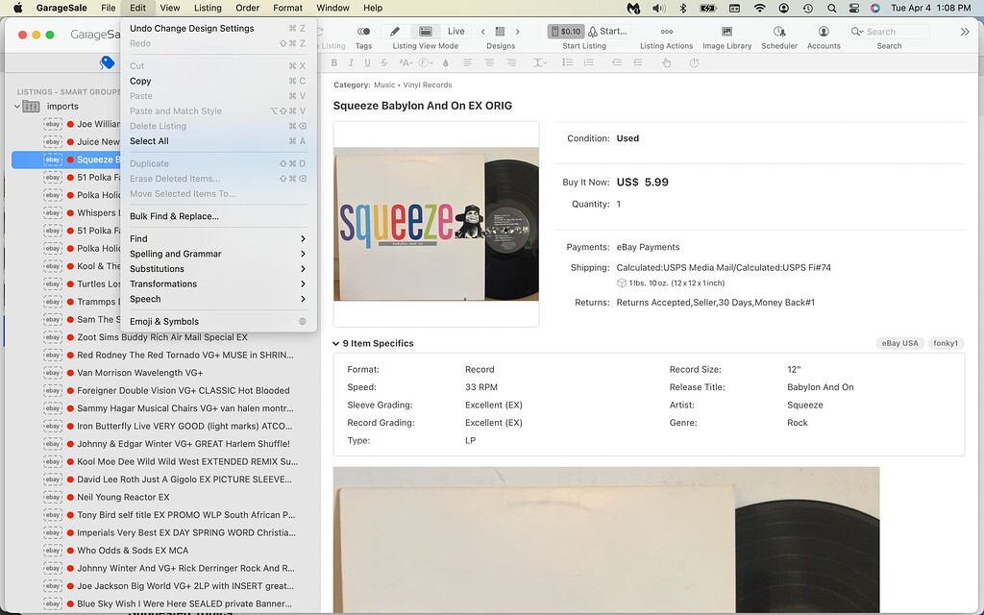This screenshot has height=615, width=984.
Task: Go to the previous design
Action: (482, 32)
